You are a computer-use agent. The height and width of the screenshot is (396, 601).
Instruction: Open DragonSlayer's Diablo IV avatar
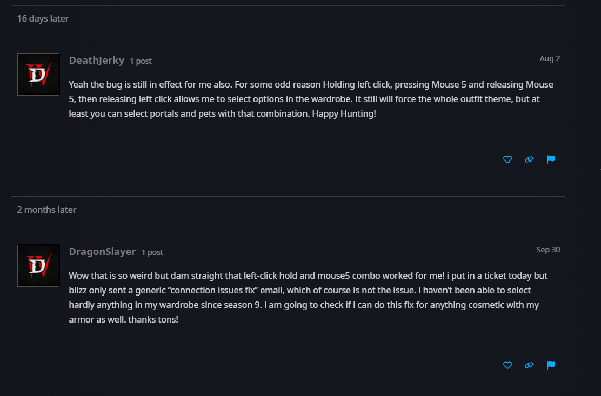[x=38, y=266]
